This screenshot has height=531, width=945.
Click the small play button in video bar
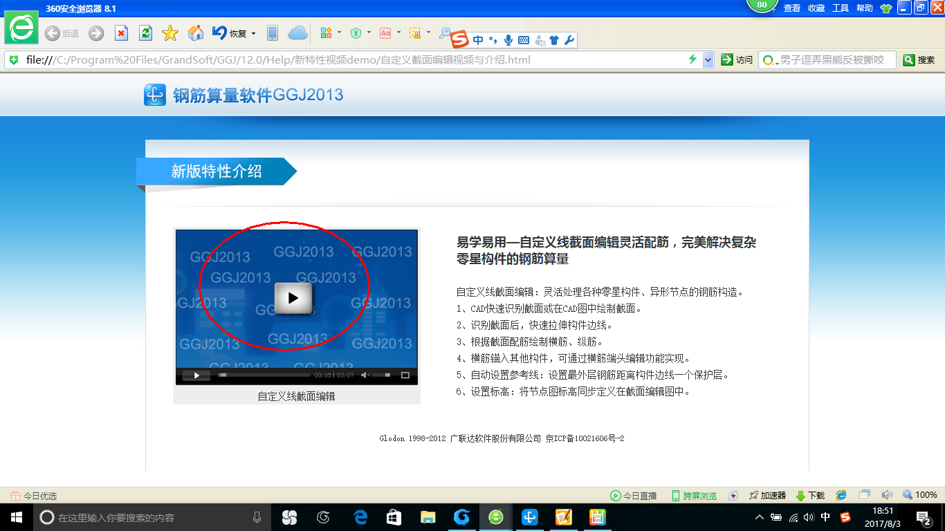click(196, 375)
